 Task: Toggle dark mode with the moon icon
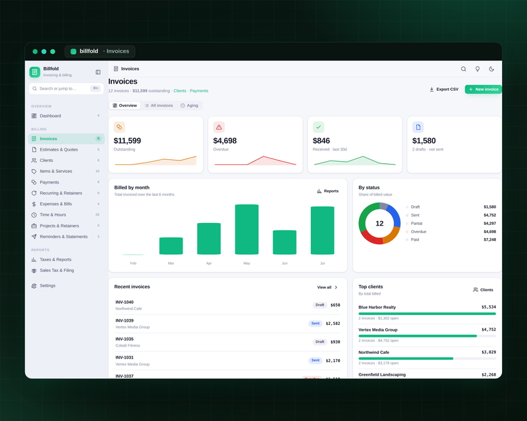tap(491, 69)
